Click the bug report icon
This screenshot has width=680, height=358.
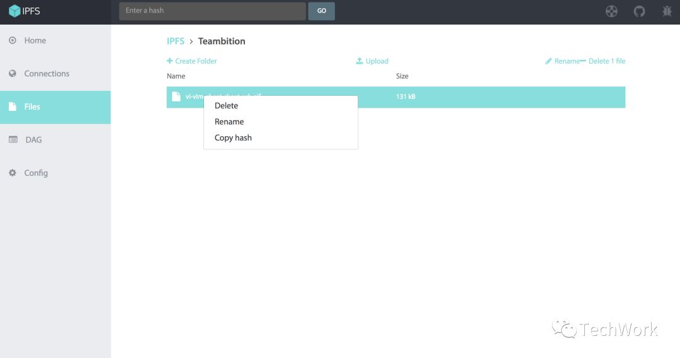click(667, 11)
